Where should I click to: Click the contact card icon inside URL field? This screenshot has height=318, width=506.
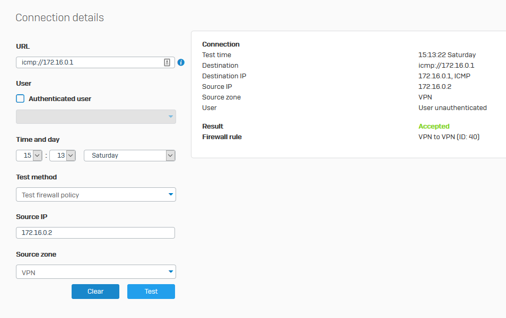coord(167,62)
